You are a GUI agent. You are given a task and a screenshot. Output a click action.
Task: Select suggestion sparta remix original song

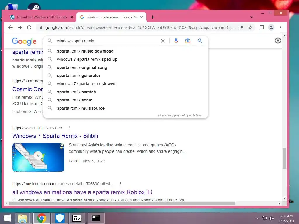pos(126,67)
